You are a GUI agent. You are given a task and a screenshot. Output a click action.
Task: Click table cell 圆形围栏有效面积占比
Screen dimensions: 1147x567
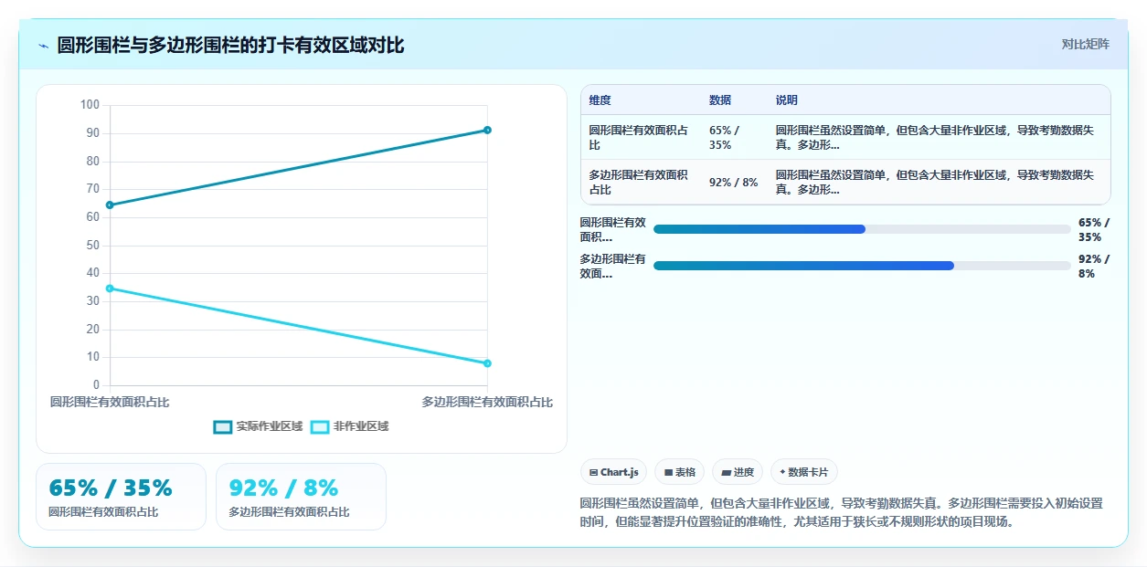click(x=639, y=137)
